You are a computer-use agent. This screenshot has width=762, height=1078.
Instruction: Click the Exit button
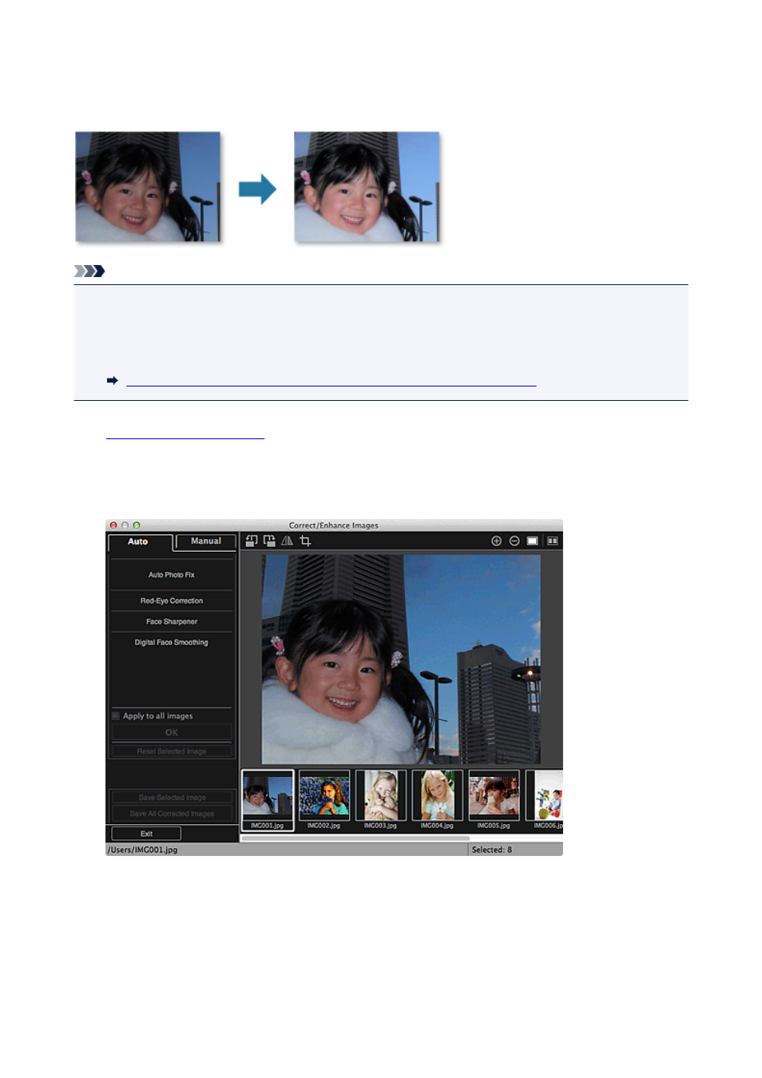[x=146, y=834]
